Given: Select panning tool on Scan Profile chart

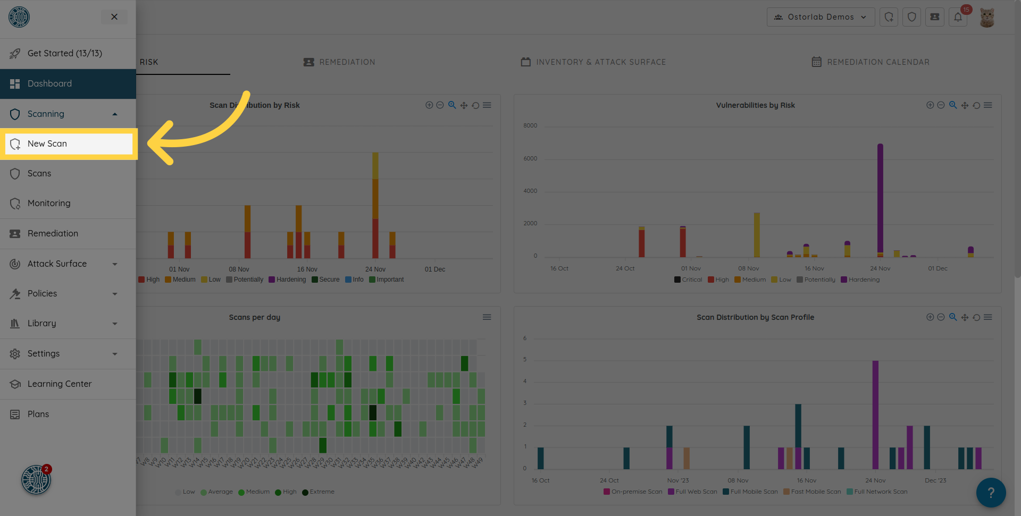Looking at the screenshot, I should point(965,317).
